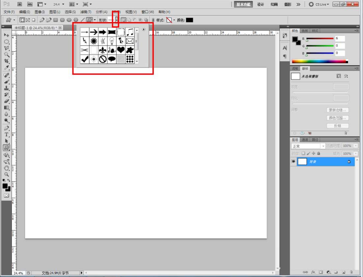Select the Clone Stamp tool
The image size is (363, 277).
point(7,88)
